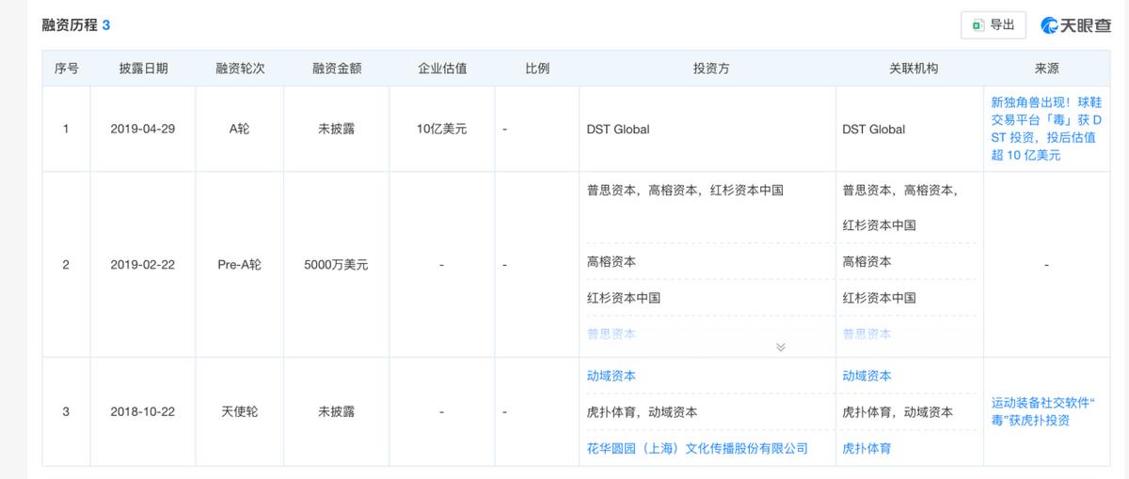Open 花华圆园（上海）文化传播股份有限公司 link

pos(697,449)
